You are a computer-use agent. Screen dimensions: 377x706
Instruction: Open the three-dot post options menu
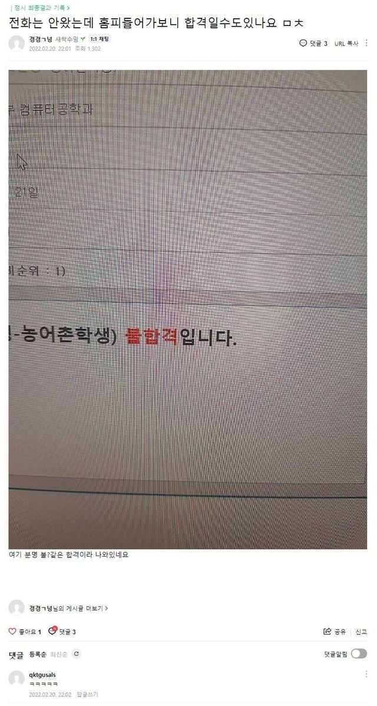(366, 43)
